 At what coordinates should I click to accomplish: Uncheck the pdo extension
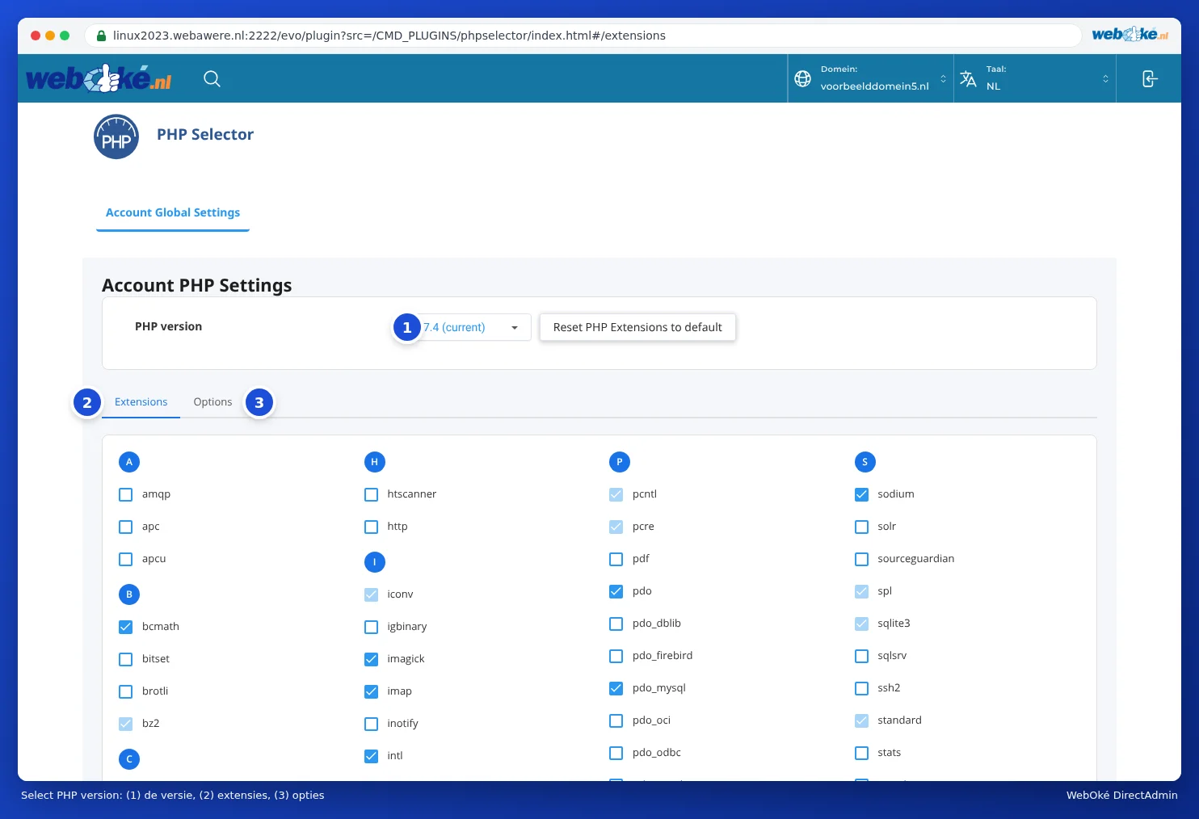616,591
